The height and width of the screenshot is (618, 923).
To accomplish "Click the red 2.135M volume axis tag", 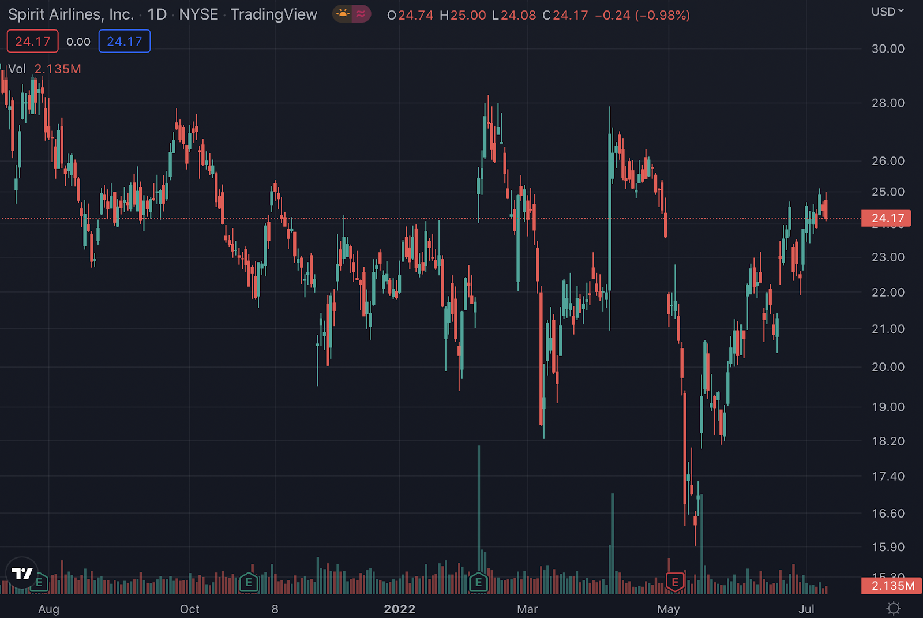I will [891, 586].
